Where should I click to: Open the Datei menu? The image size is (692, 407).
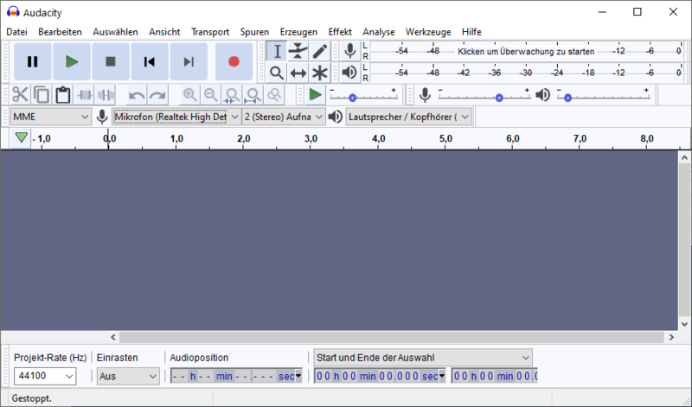[x=16, y=32]
